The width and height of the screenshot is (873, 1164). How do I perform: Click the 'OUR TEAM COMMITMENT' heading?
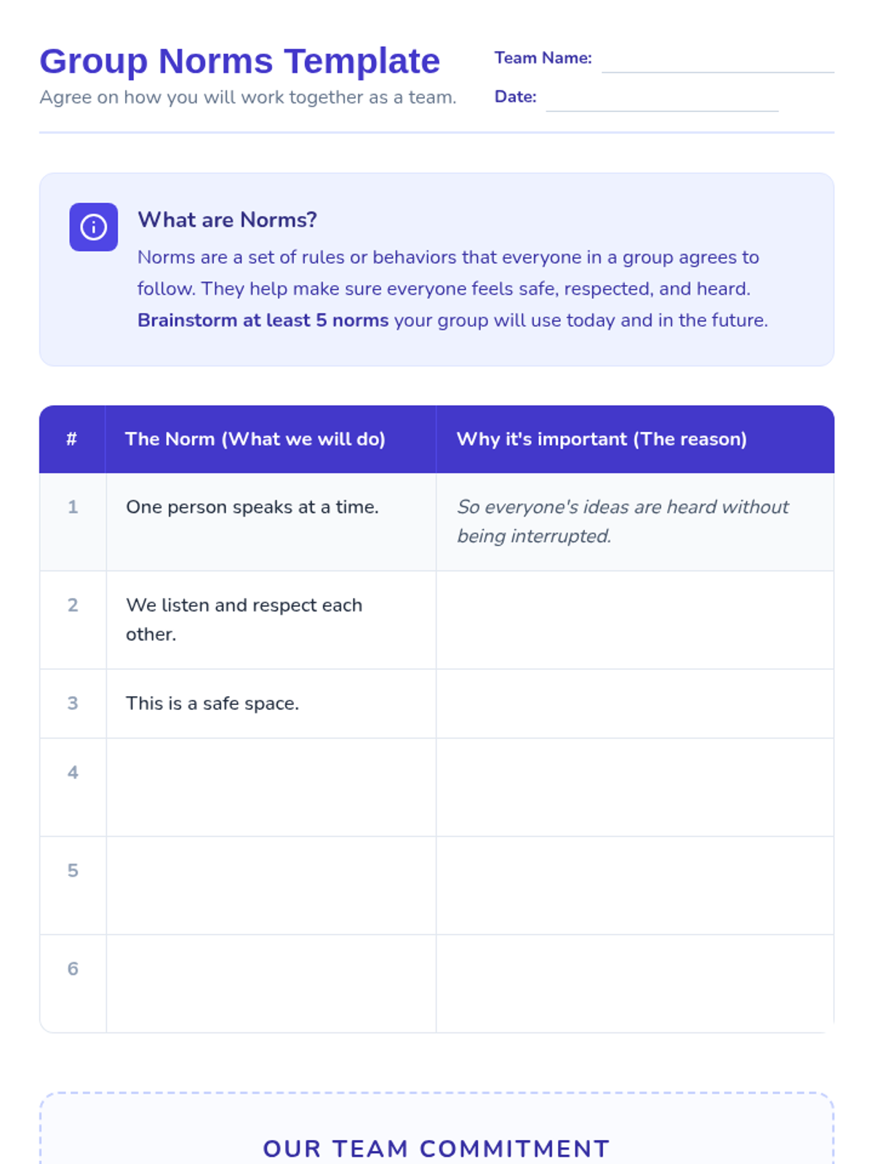tap(436, 1149)
